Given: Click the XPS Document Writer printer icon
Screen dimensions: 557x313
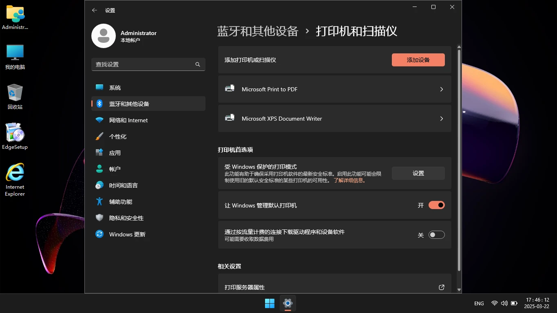Looking at the screenshot, I should (x=230, y=118).
